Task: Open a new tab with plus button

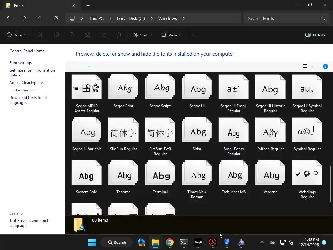Action: coord(88,5)
